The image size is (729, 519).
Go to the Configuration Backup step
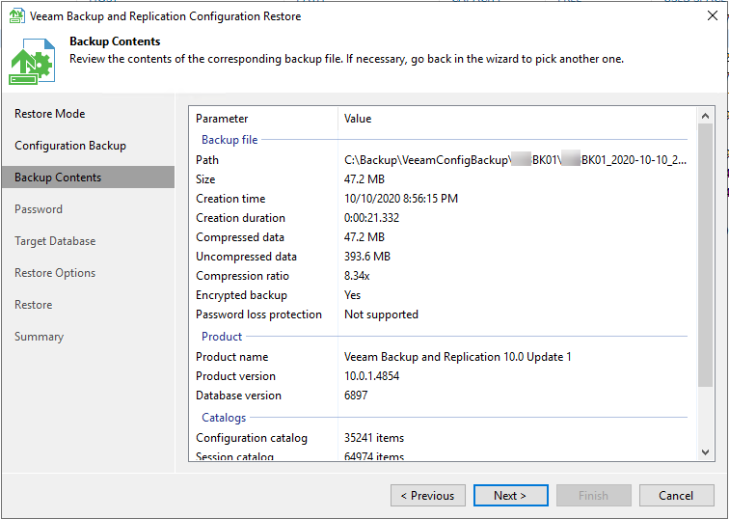(70, 146)
